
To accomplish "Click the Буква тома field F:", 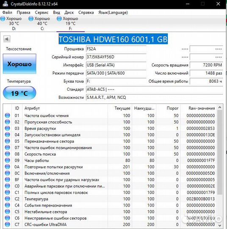I will [x=116, y=81].
